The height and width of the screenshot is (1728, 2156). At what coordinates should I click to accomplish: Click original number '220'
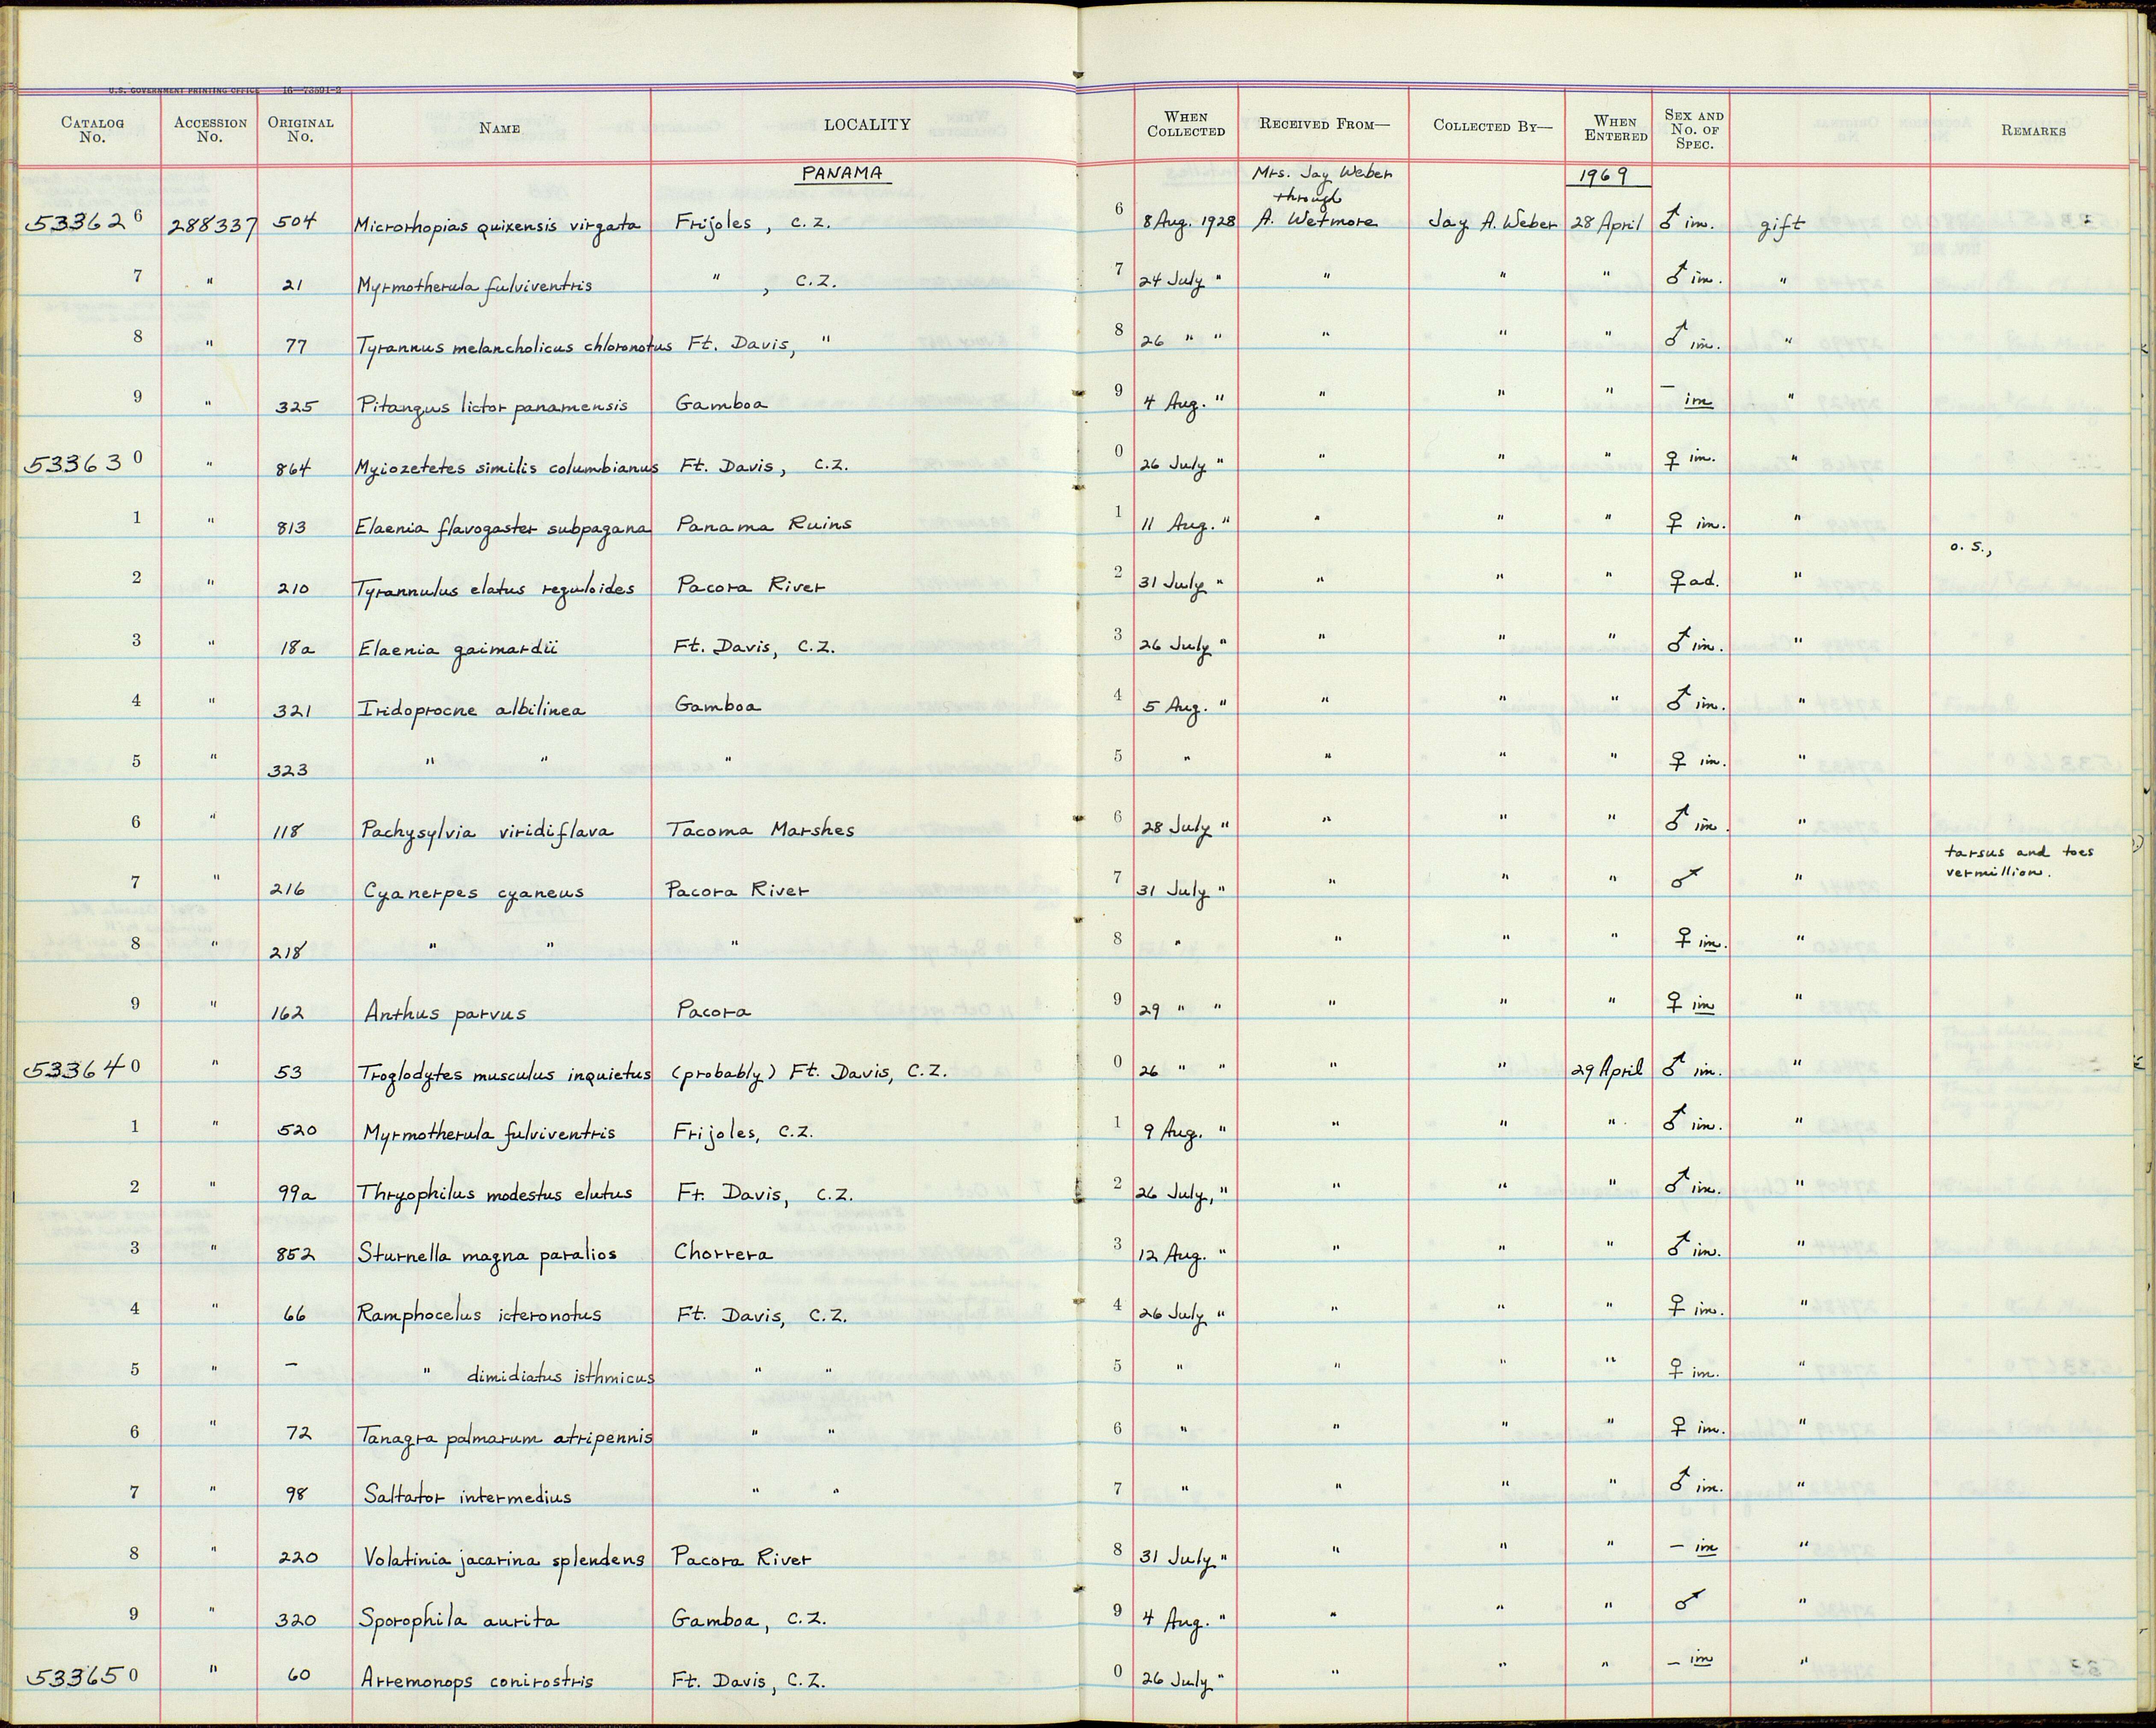pos(298,1558)
